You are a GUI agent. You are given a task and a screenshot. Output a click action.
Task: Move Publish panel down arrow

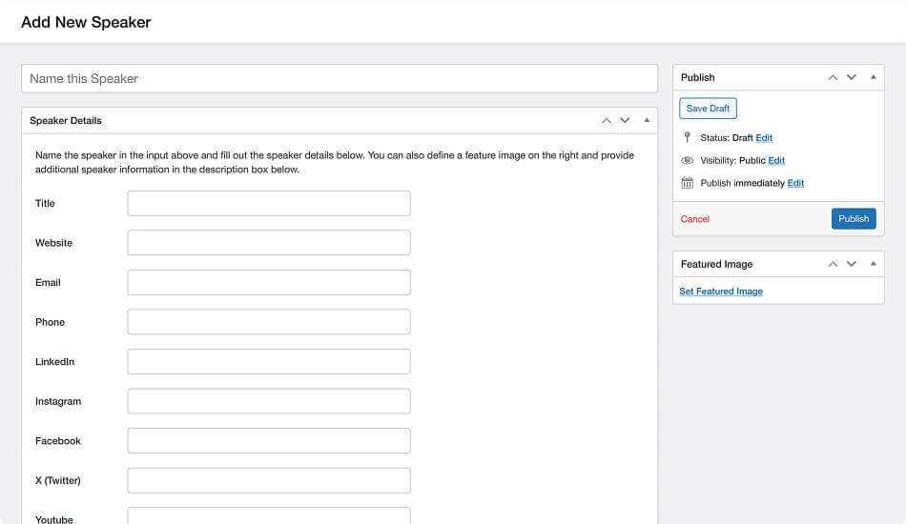click(x=852, y=77)
